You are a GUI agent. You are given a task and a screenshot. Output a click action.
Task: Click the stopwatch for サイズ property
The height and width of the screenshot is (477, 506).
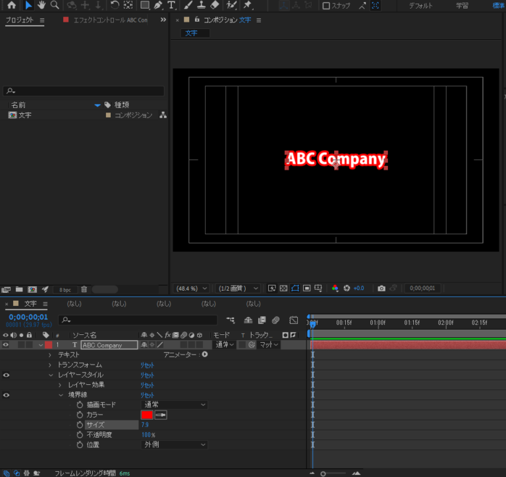[x=80, y=425]
